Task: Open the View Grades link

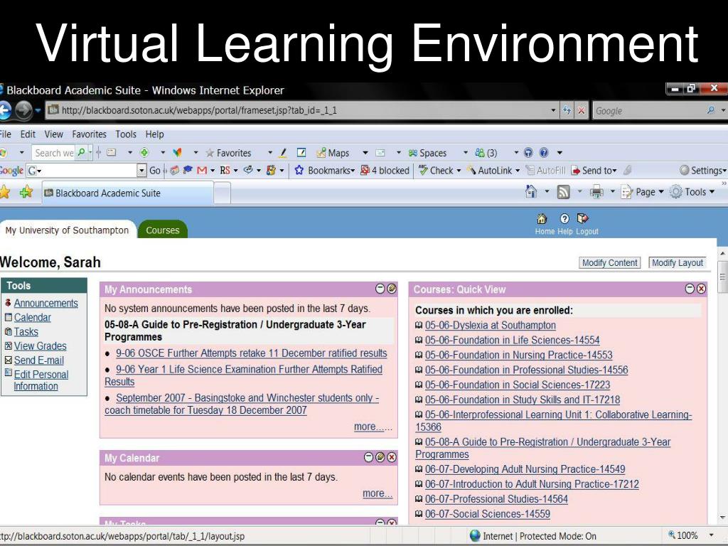Action: [40, 346]
